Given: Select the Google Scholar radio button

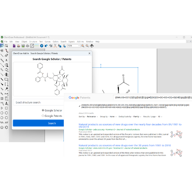Looking at the screenshot, I should point(43,110).
